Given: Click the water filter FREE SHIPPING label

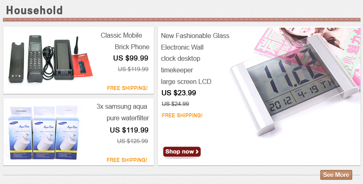Looking at the screenshot, I should click(127, 160).
